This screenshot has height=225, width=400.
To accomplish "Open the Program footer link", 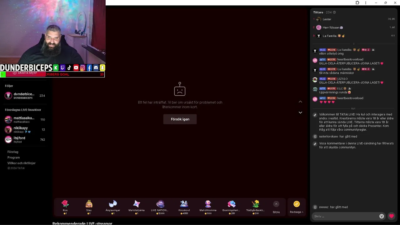I will point(13,157).
